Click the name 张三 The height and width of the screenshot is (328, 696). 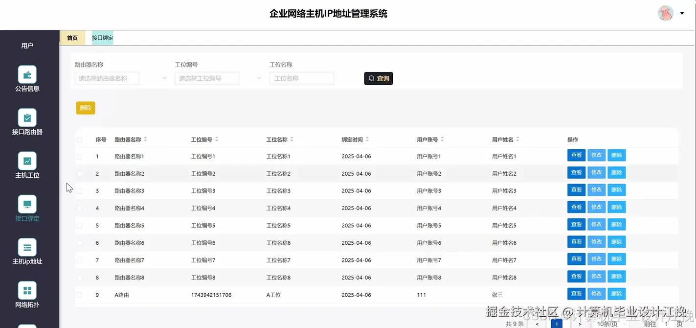click(497, 295)
